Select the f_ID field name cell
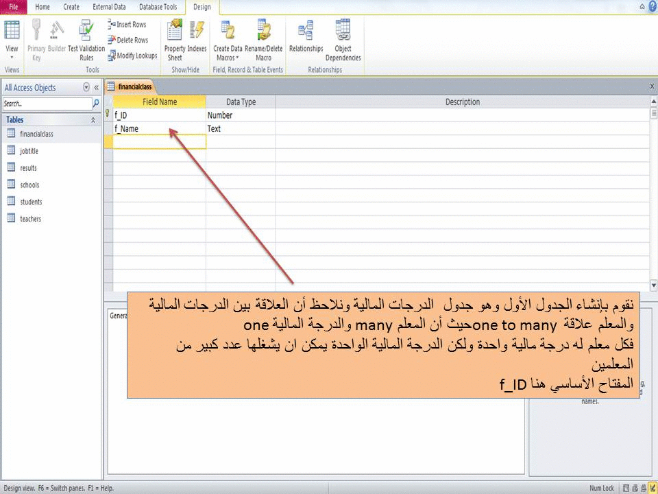 [160, 115]
